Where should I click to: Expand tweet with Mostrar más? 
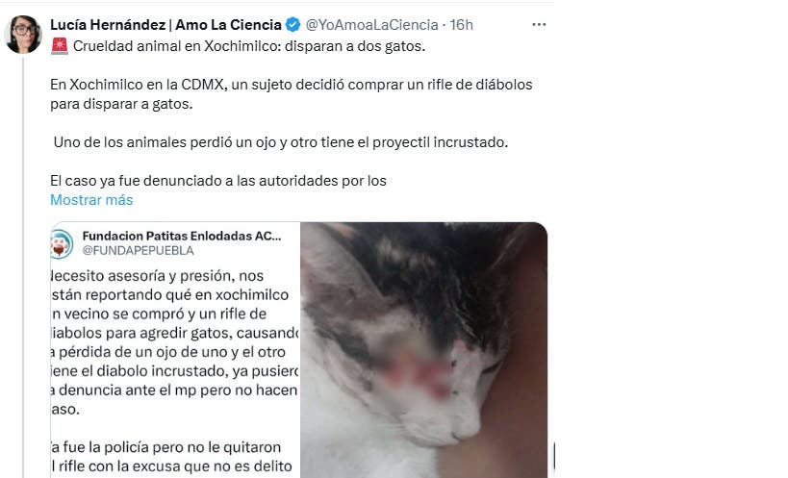[91, 200]
